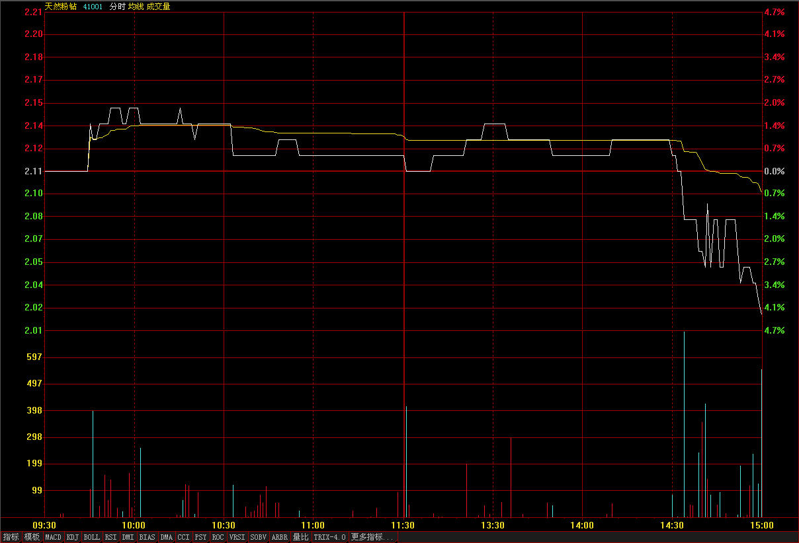Open the CCI indicator tab
The width and height of the screenshot is (799, 543).
183,537
